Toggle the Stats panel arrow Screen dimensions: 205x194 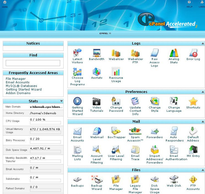click(x=61, y=101)
